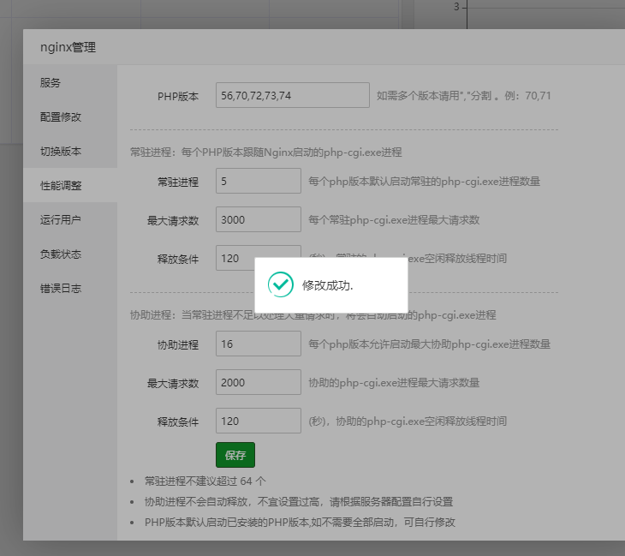The width and height of the screenshot is (625, 556).
Task: Click the 协助进程 field showing 16
Action: [259, 344]
